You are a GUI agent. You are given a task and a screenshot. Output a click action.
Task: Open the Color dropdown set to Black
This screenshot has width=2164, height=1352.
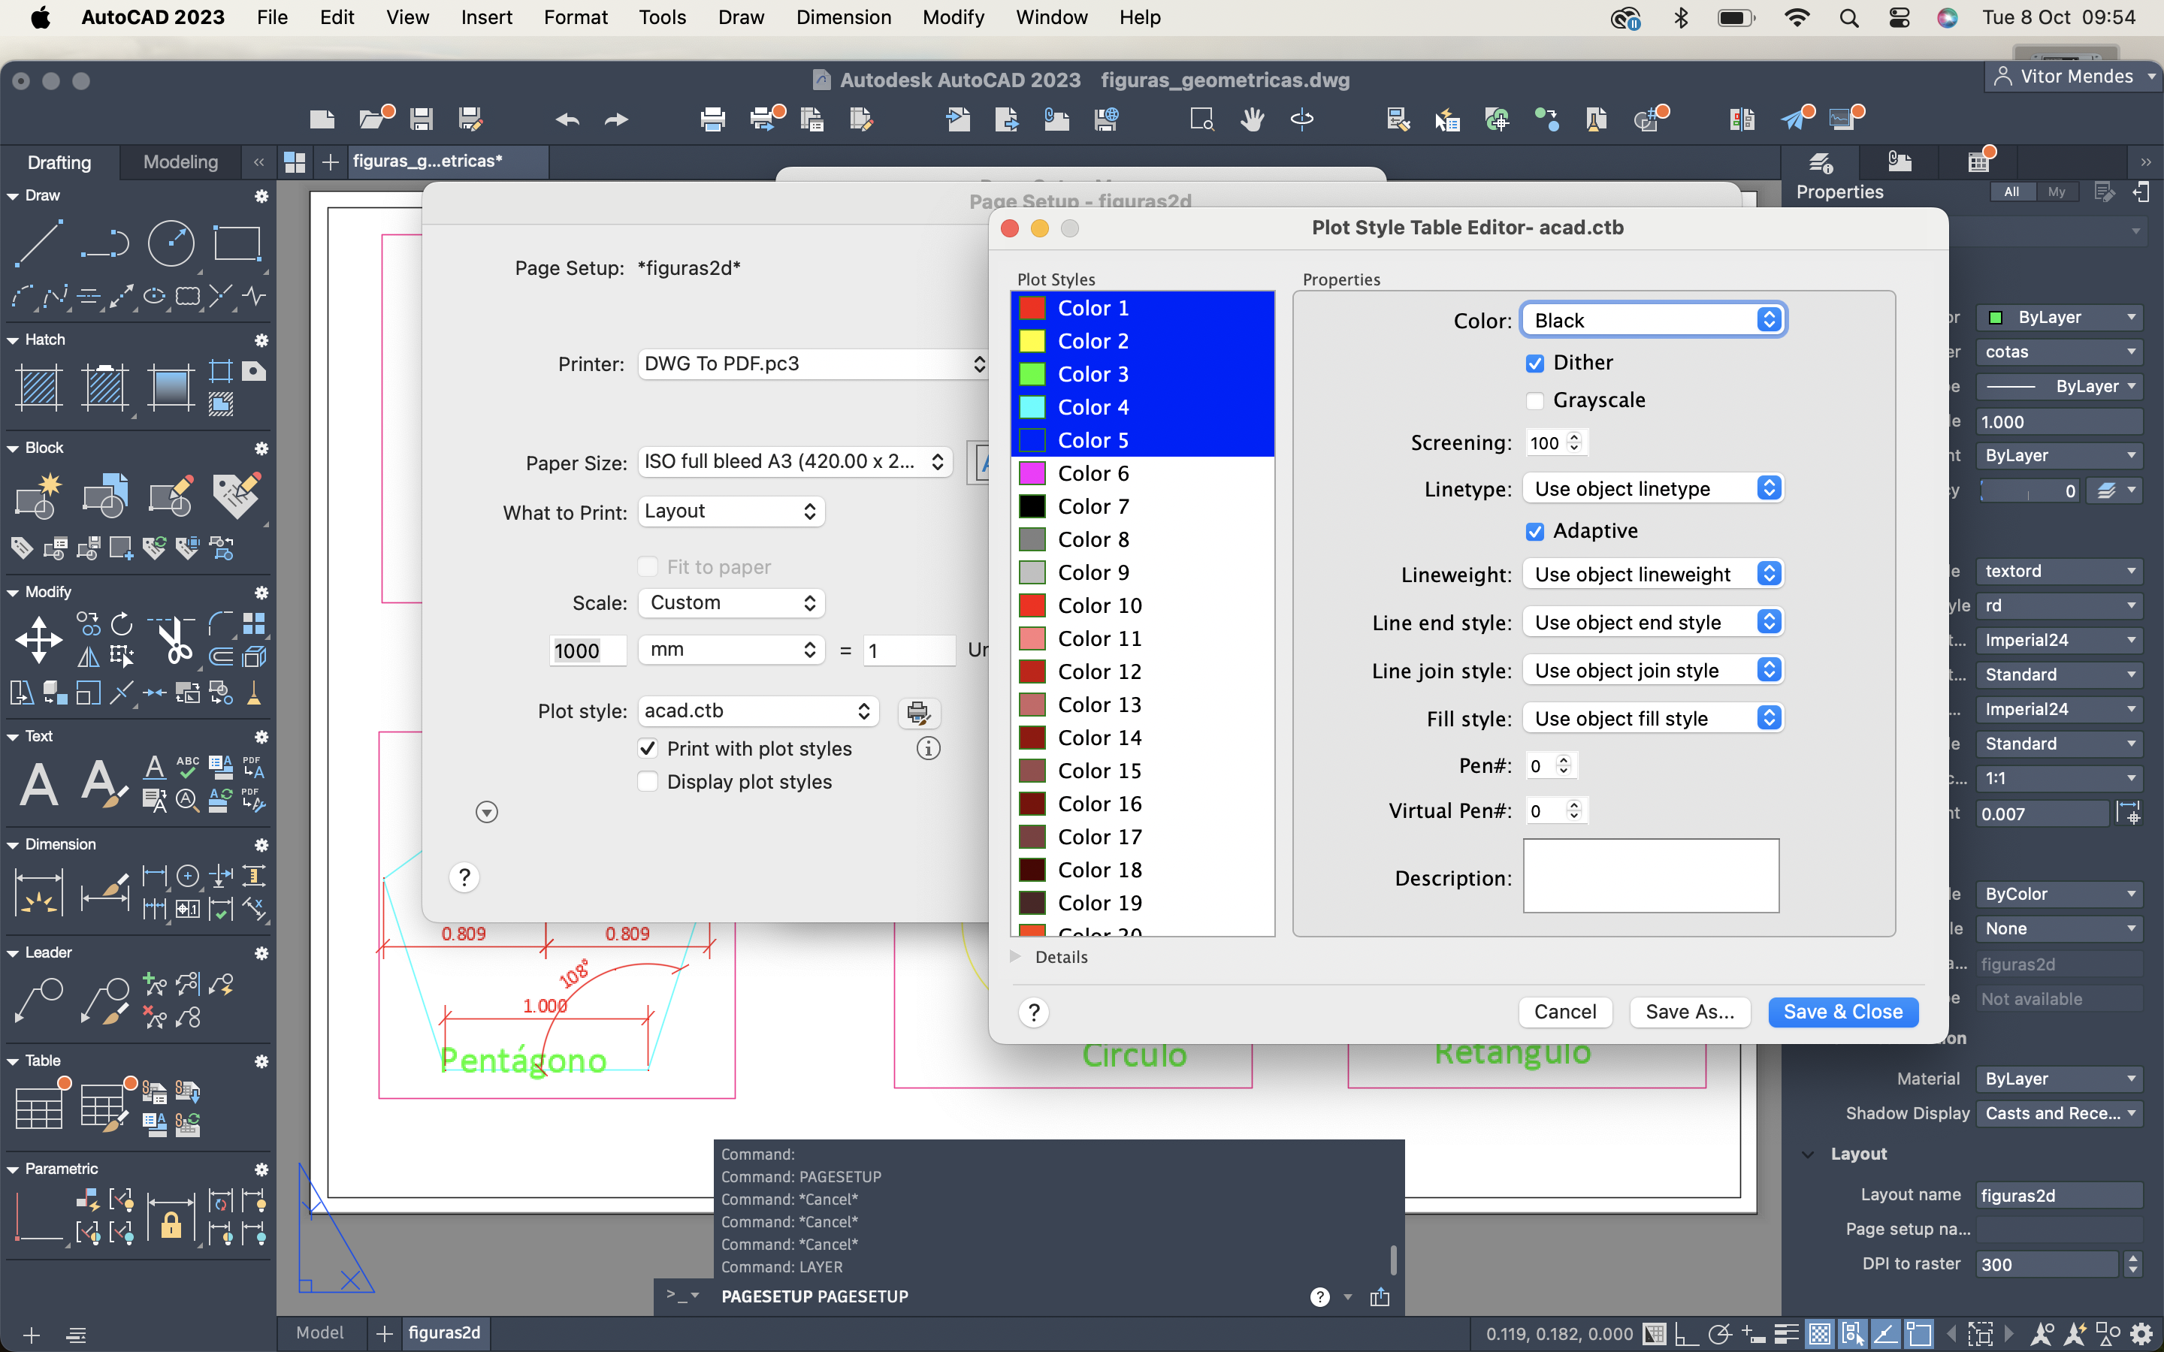click(x=1653, y=320)
